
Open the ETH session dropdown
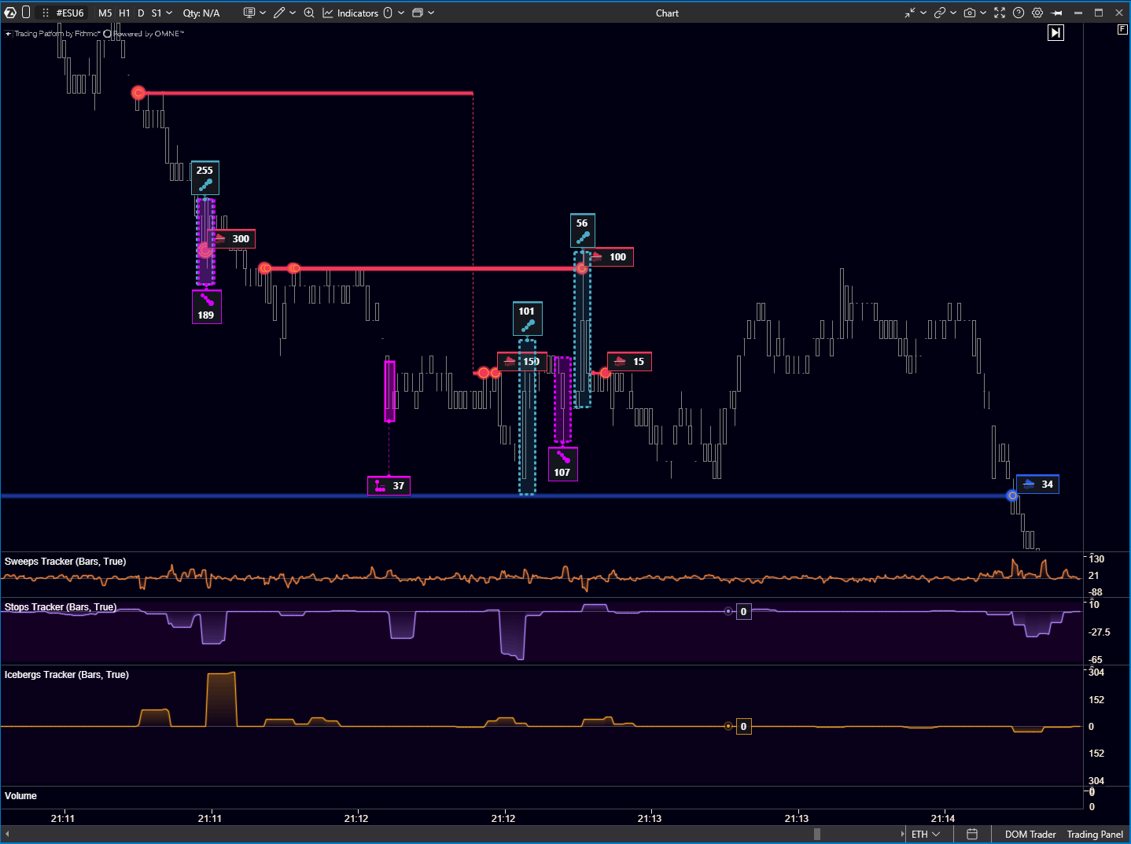[926, 835]
